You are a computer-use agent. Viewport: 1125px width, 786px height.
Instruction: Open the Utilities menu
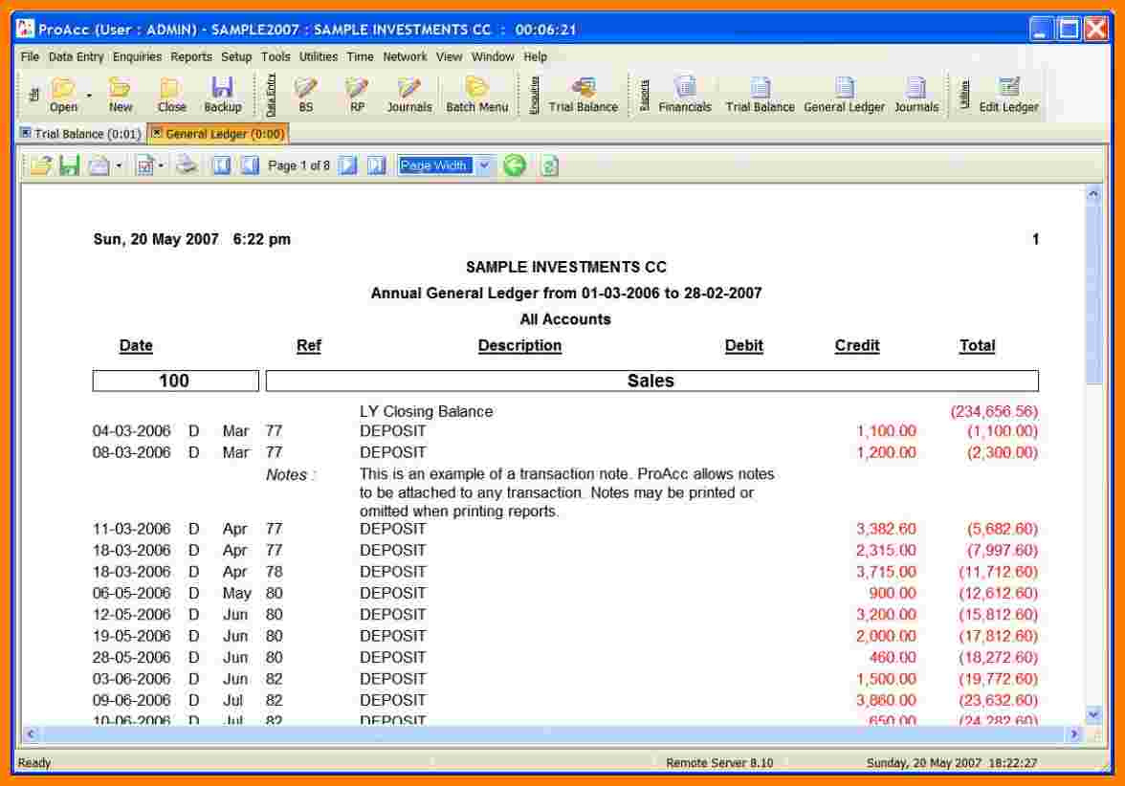(318, 56)
